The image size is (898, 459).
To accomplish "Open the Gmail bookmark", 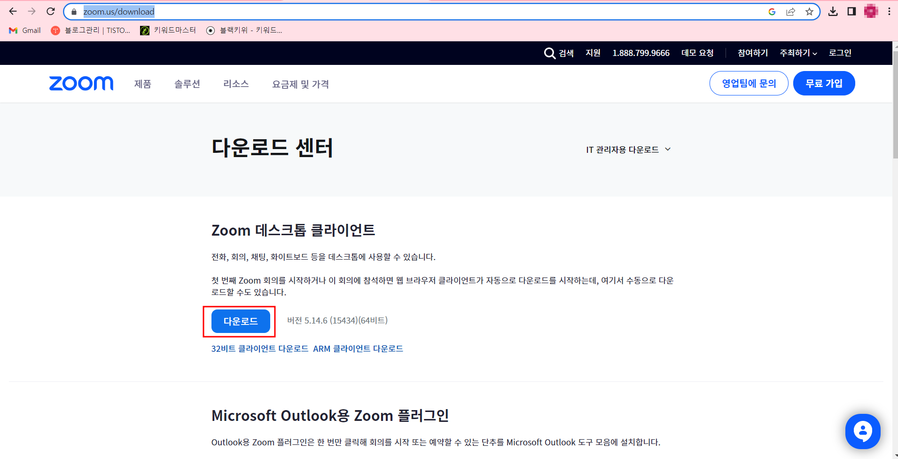I will coord(25,30).
